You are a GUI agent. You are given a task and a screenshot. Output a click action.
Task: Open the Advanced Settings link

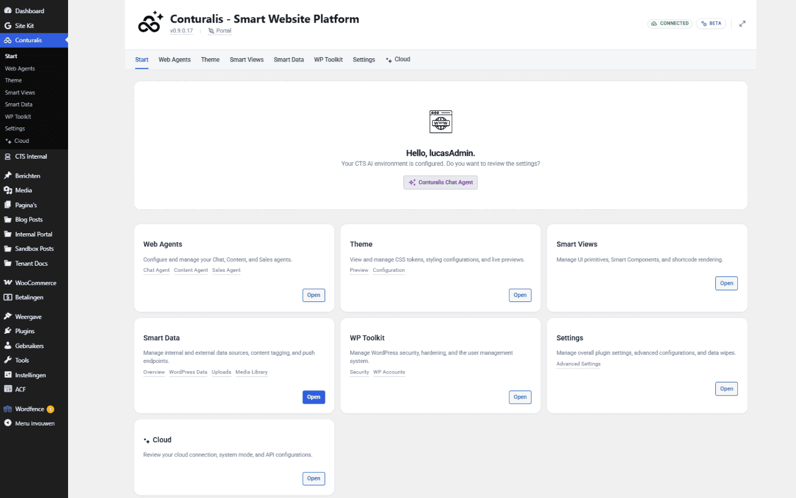click(579, 364)
